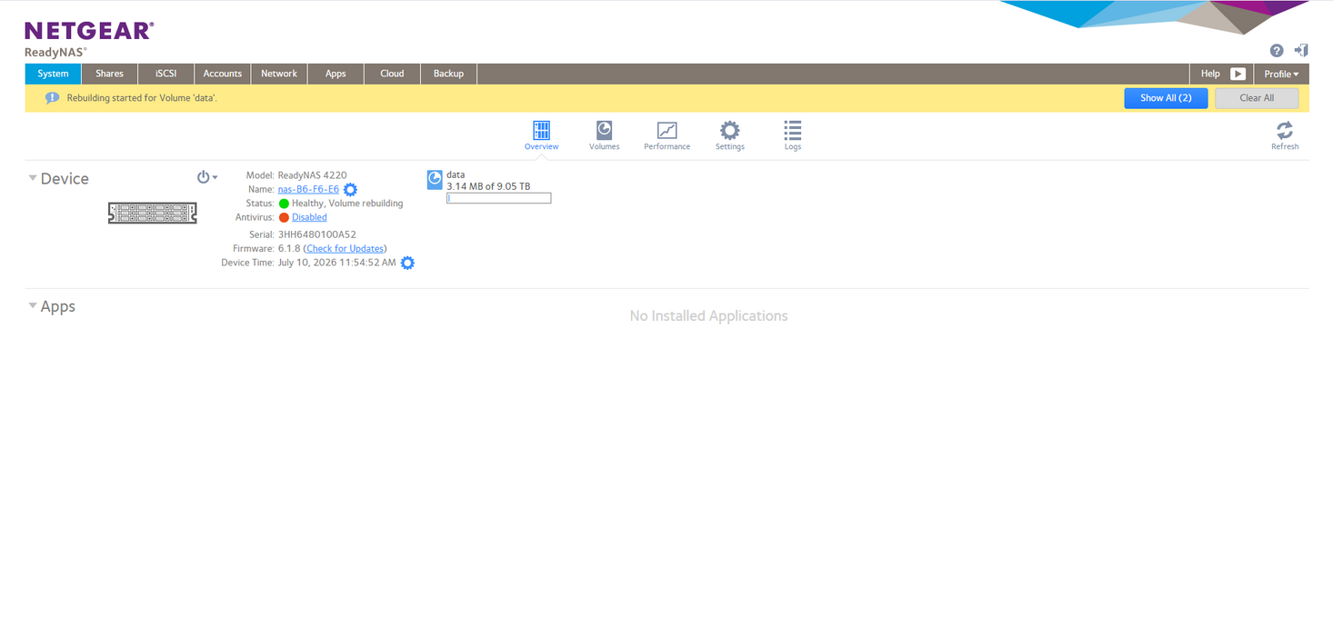Viewport: 1333px width, 636px height.
Task: Click the logout icon at top right
Action: [x=1301, y=50]
